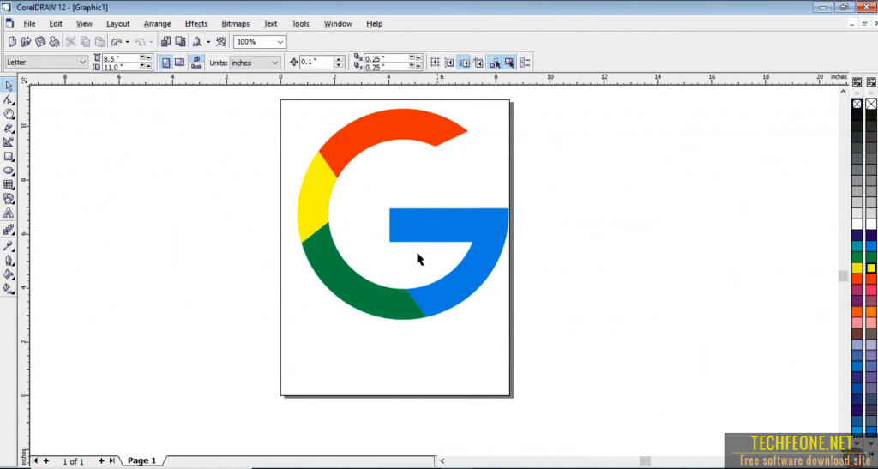Click the Undo arrow icon
The height and width of the screenshot is (469, 878).
[116, 42]
